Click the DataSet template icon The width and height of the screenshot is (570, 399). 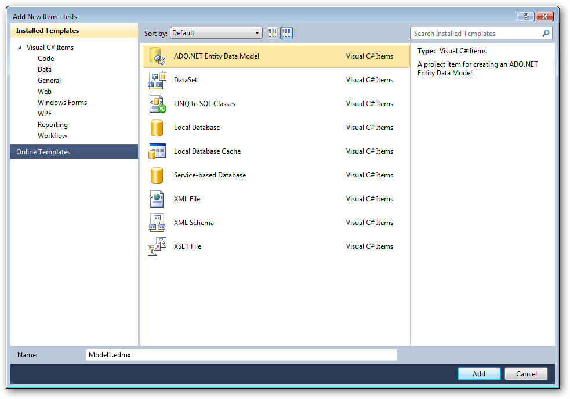[157, 80]
